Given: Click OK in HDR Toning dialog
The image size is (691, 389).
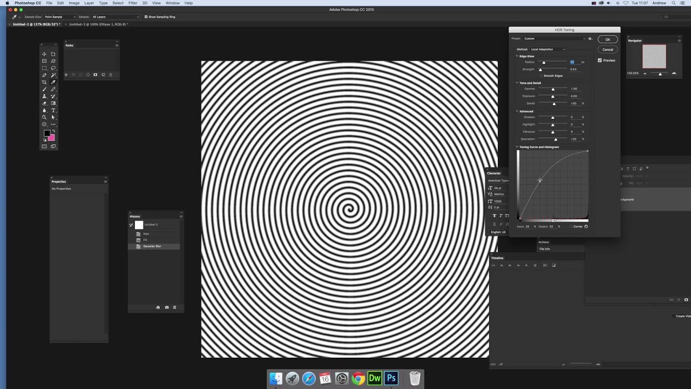Looking at the screenshot, I should 607,39.
